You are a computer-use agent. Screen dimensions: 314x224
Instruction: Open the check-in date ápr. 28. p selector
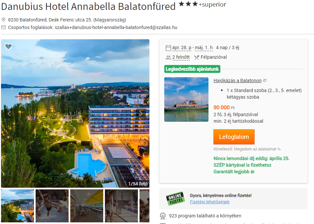point(182,48)
